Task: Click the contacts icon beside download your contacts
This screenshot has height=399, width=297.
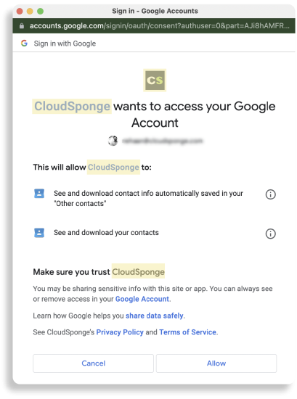Action: pos(39,233)
